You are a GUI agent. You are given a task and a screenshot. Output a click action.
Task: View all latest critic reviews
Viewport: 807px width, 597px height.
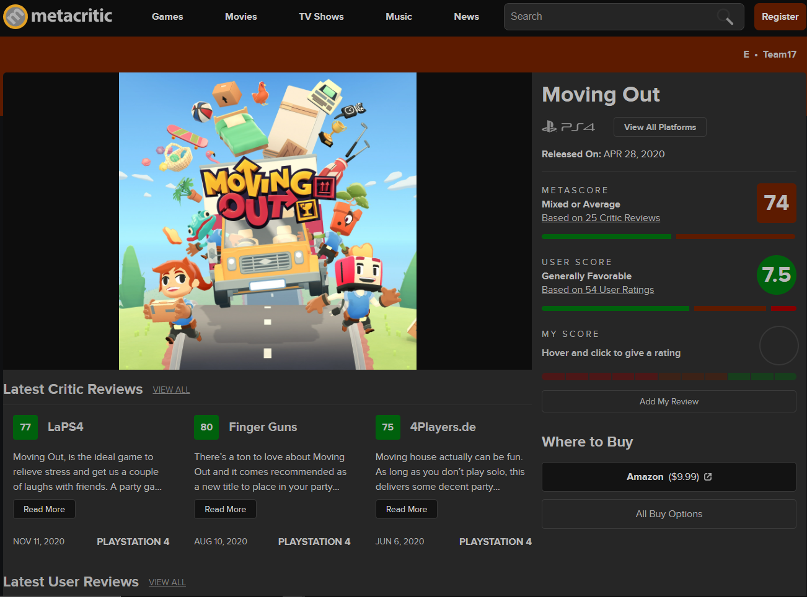click(x=171, y=390)
